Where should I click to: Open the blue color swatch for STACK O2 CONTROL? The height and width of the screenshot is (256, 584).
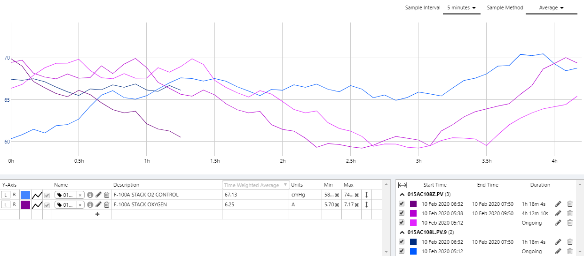pos(25,195)
